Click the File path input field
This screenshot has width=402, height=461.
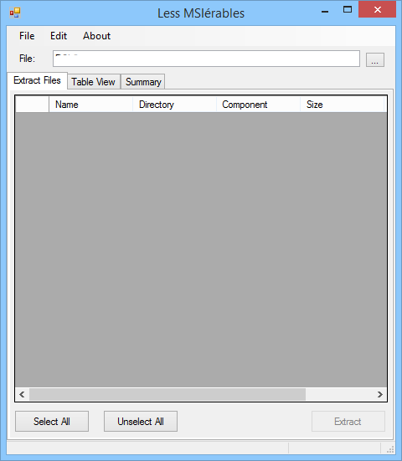(x=206, y=59)
